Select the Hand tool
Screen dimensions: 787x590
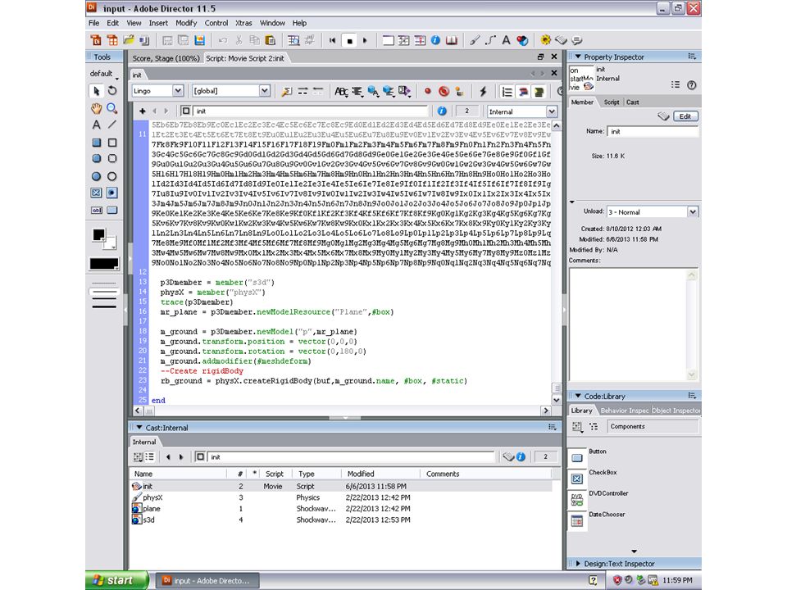click(97, 108)
